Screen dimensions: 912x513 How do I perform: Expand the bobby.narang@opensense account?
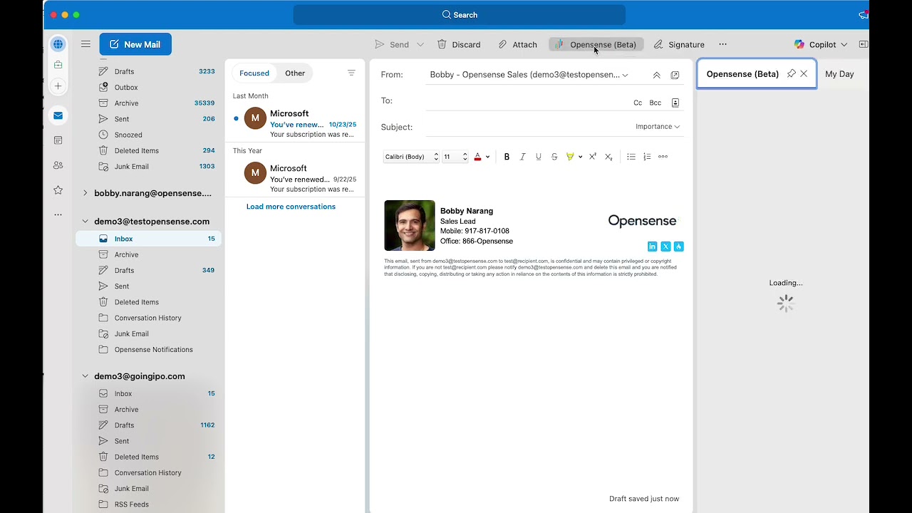pyautogui.click(x=85, y=193)
